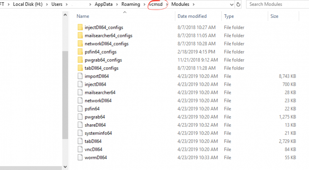Click the navigation pane scroll up arrow
309x170 pixels.
[65, 15]
